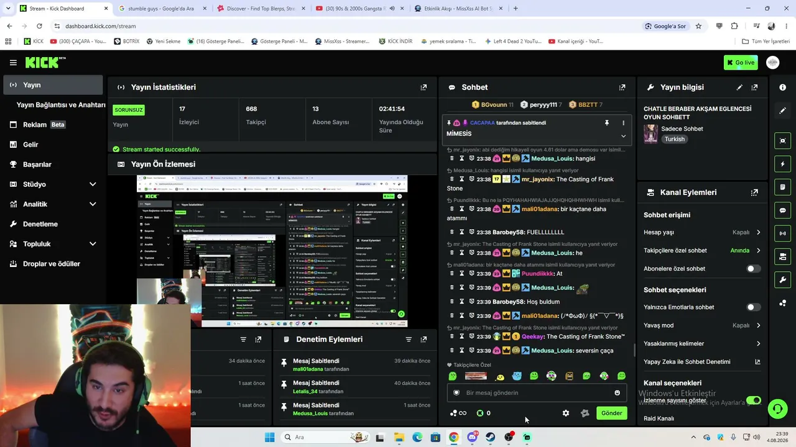Open the emoji picker in message box
Image resolution: width=796 pixels, height=447 pixels.
[x=617, y=392]
